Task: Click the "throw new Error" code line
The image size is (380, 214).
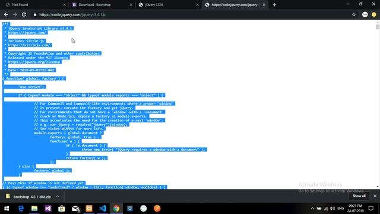Action: (x=144, y=150)
